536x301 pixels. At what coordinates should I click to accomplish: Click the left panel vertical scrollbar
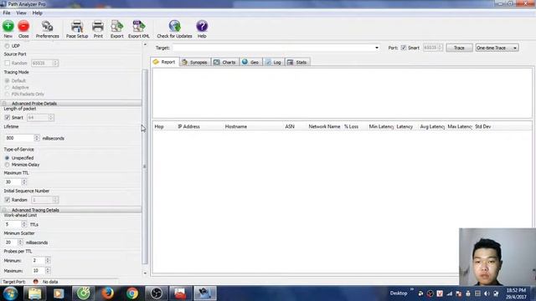(145, 166)
